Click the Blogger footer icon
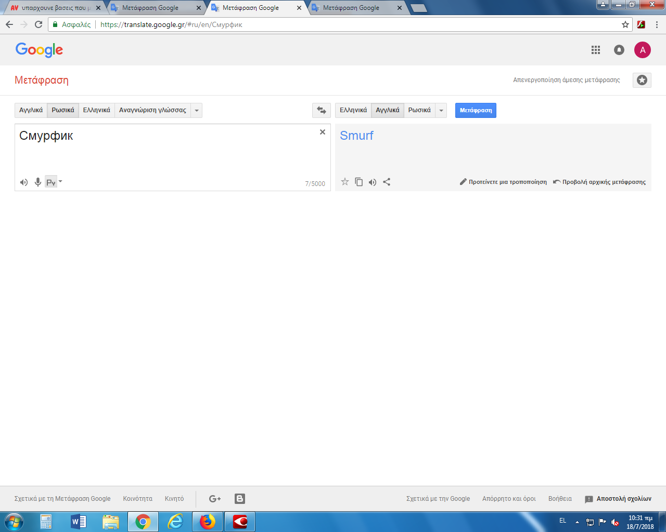This screenshot has width=666, height=532. pyautogui.click(x=240, y=499)
